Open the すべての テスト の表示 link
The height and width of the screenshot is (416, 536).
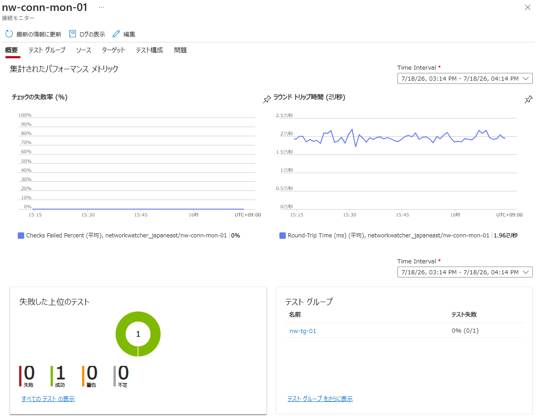[x=48, y=399]
